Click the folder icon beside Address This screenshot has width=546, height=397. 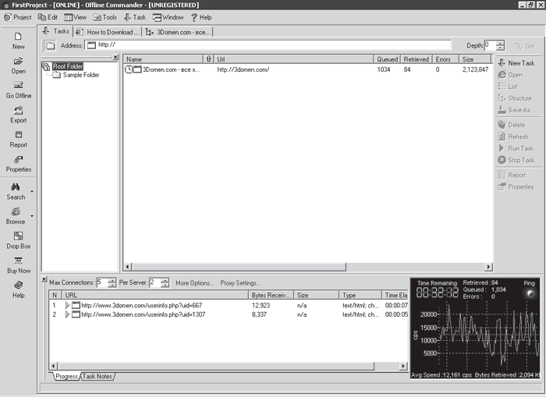50,45
